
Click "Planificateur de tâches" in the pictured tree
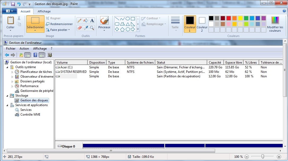[x=36, y=72]
